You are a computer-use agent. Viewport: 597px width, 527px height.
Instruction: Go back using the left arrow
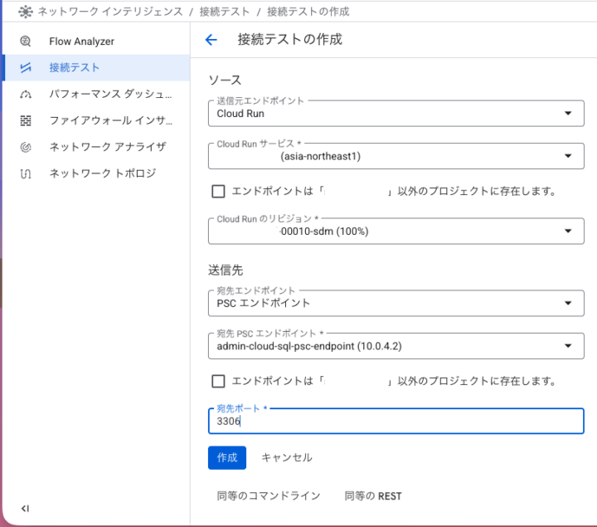[211, 40]
